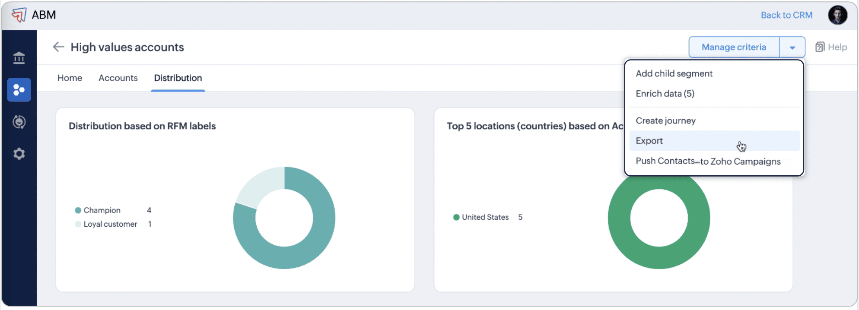The height and width of the screenshot is (310, 859).
Task: Select the segments icon in sidebar
Action: pyautogui.click(x=19, y=90)
